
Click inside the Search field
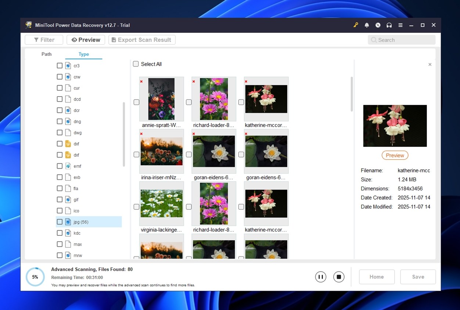point(401,40)
